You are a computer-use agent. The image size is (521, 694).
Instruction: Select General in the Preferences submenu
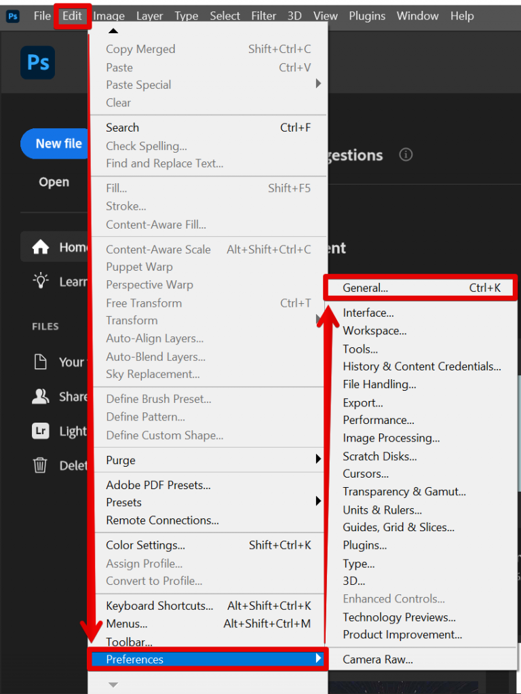(x=366, y=288)
